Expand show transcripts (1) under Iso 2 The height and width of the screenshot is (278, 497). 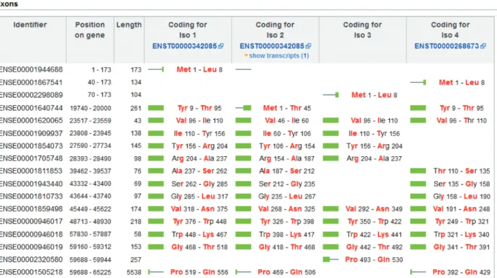[278, 56]
